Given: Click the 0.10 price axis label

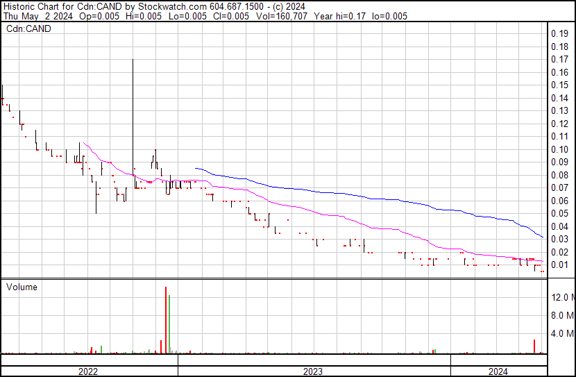Looking at the screenshot, I should coord(559,149).
